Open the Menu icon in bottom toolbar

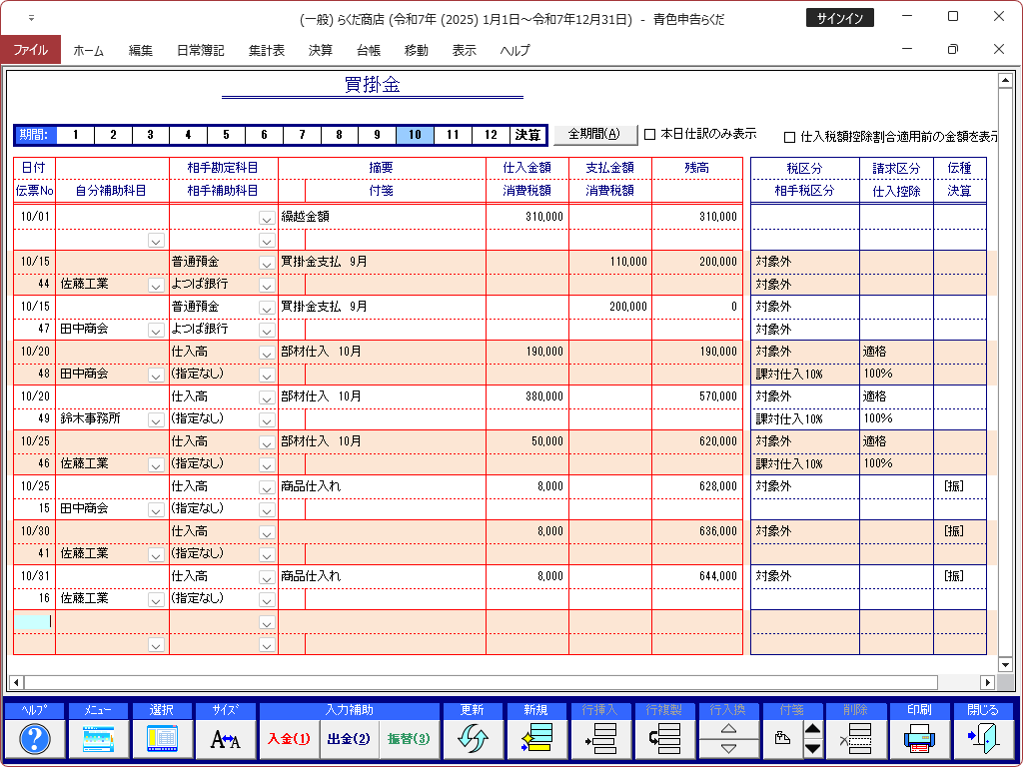coord(98,739)
